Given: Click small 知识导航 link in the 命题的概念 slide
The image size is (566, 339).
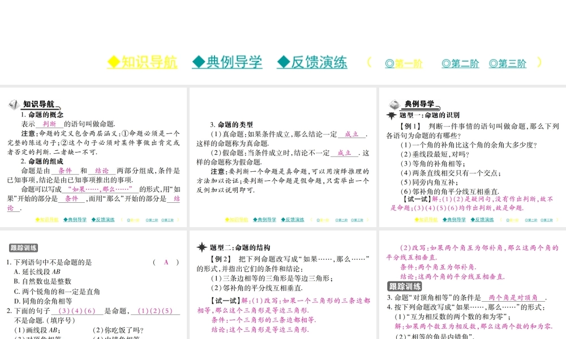Looking at the screenshot, I should [47, 220].
